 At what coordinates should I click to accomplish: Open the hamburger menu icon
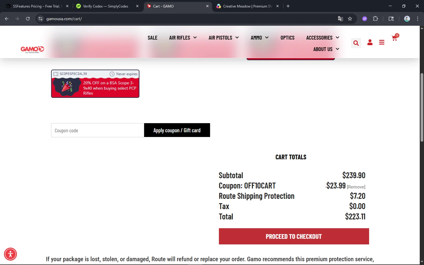click(x=382, y=42)
